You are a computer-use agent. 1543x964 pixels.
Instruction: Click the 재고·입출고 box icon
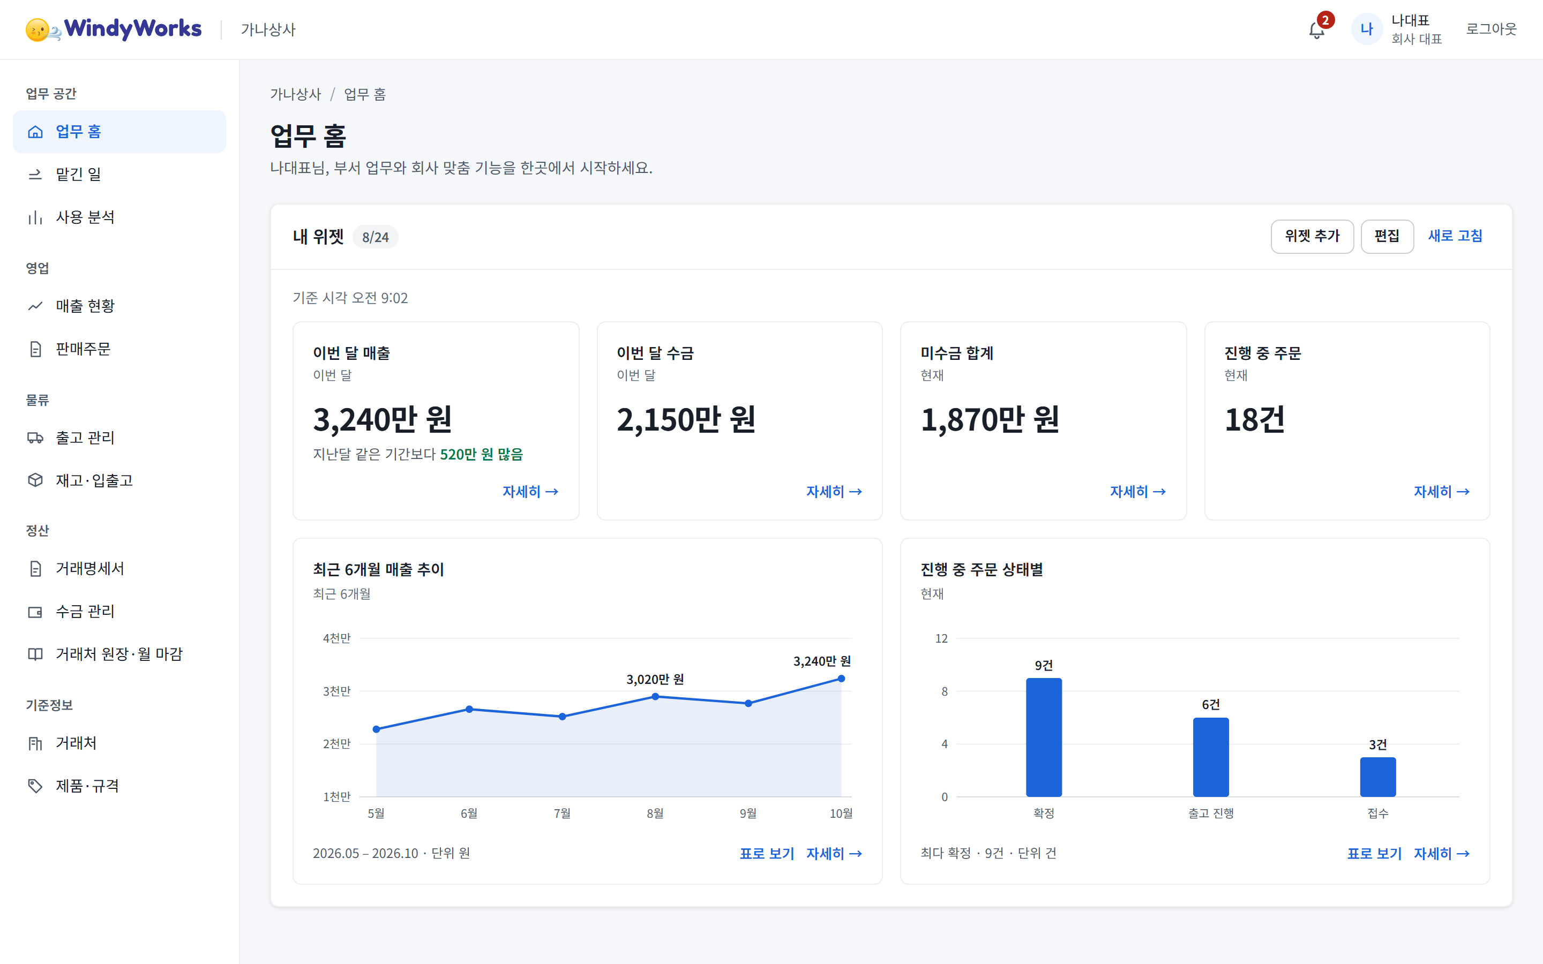pos(35,480)
